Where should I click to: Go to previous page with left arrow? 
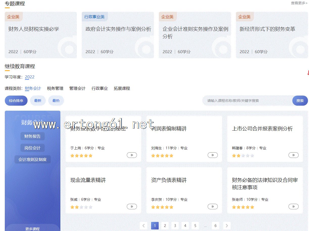(144, 226)
